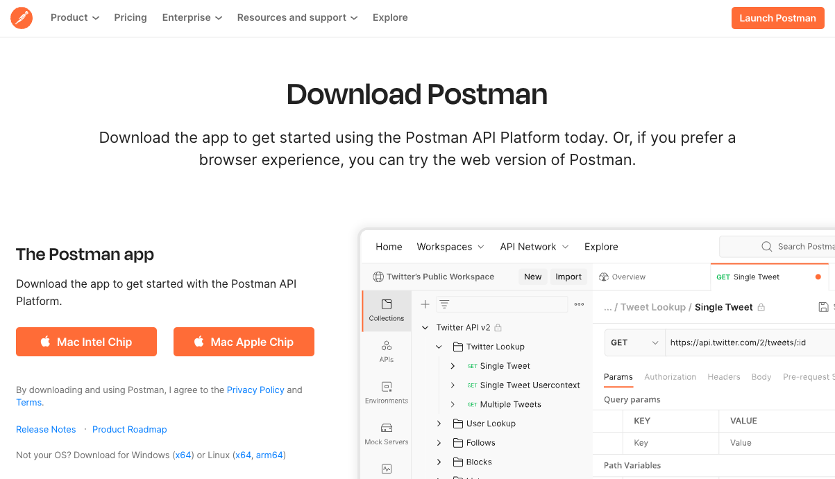Open the Monitors icon below Mock Servers
This screenshot has height=479, width=835.
coord(386,469)
